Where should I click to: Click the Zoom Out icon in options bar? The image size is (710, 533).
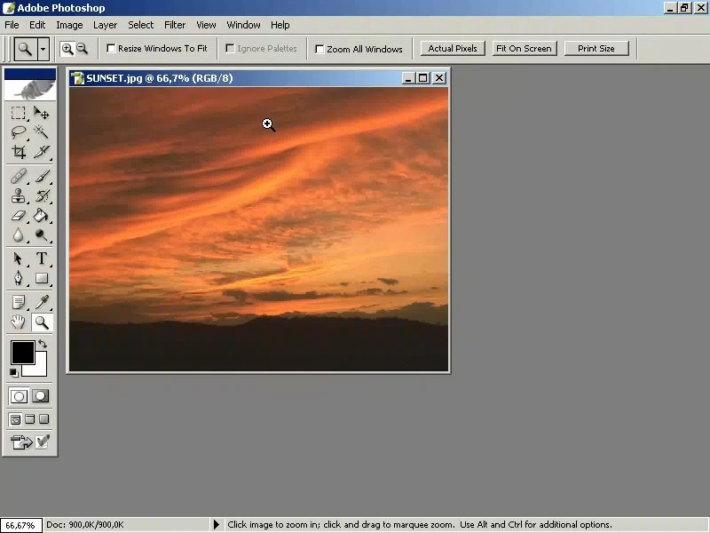click(x=82, y=49)
